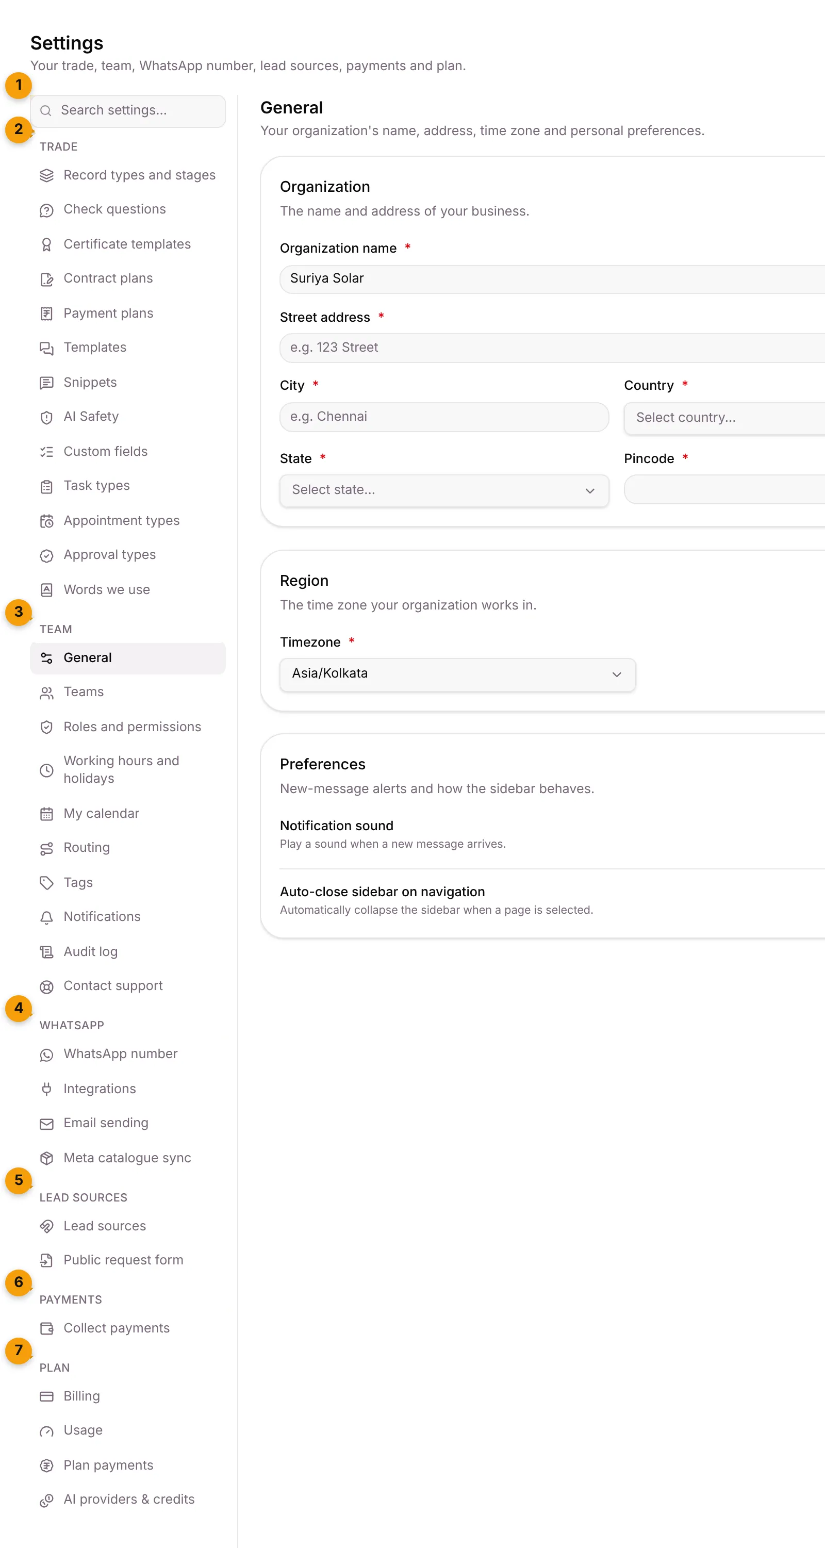Click the Tags icon

click(x=46, y=883)
